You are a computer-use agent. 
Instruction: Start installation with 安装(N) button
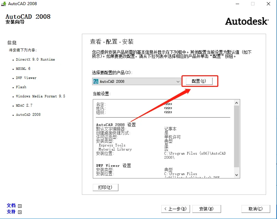(206, 209)
